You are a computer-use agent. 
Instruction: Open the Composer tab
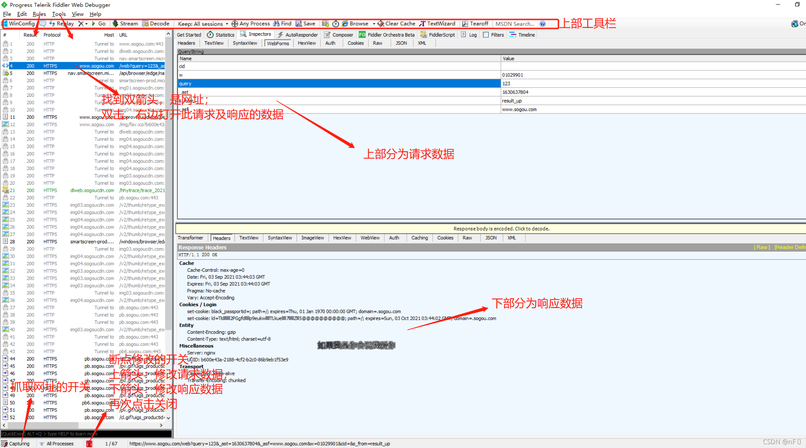[338, 34]
